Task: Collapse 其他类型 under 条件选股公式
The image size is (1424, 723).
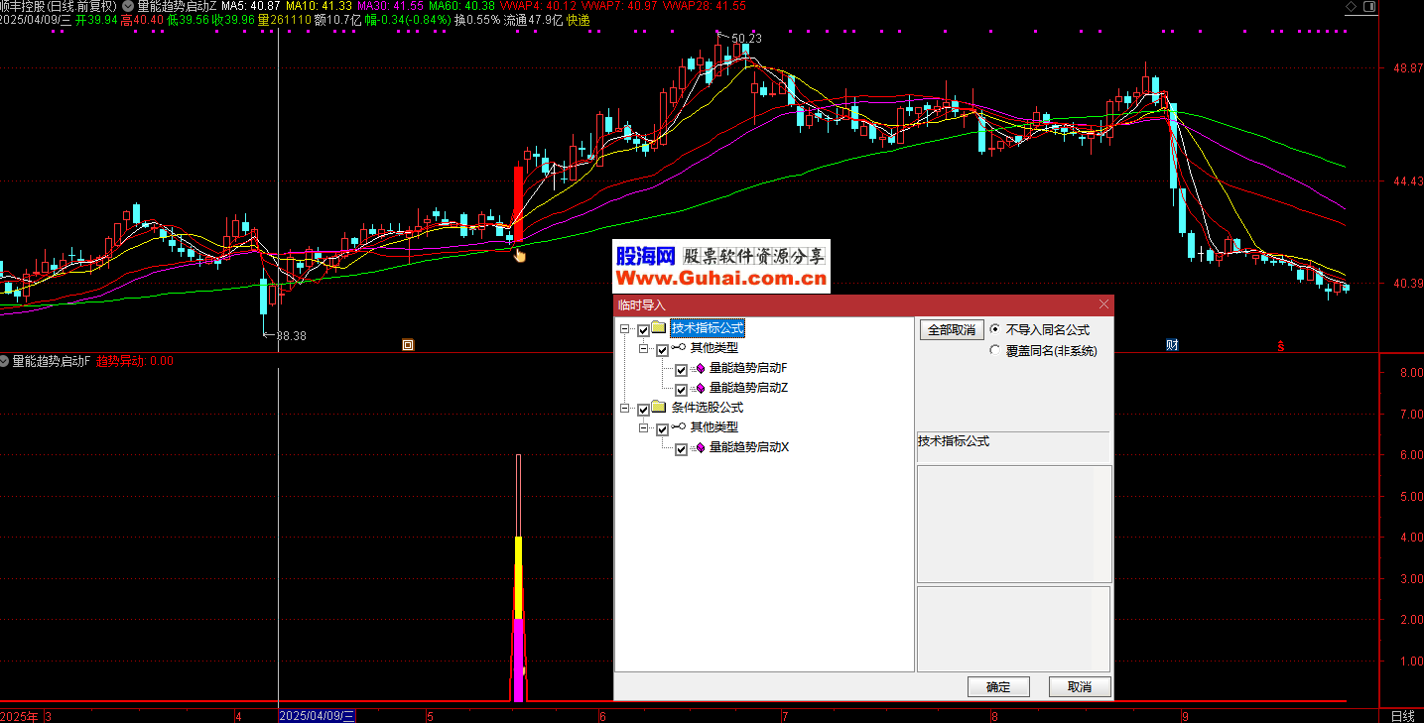Action: 643,428
